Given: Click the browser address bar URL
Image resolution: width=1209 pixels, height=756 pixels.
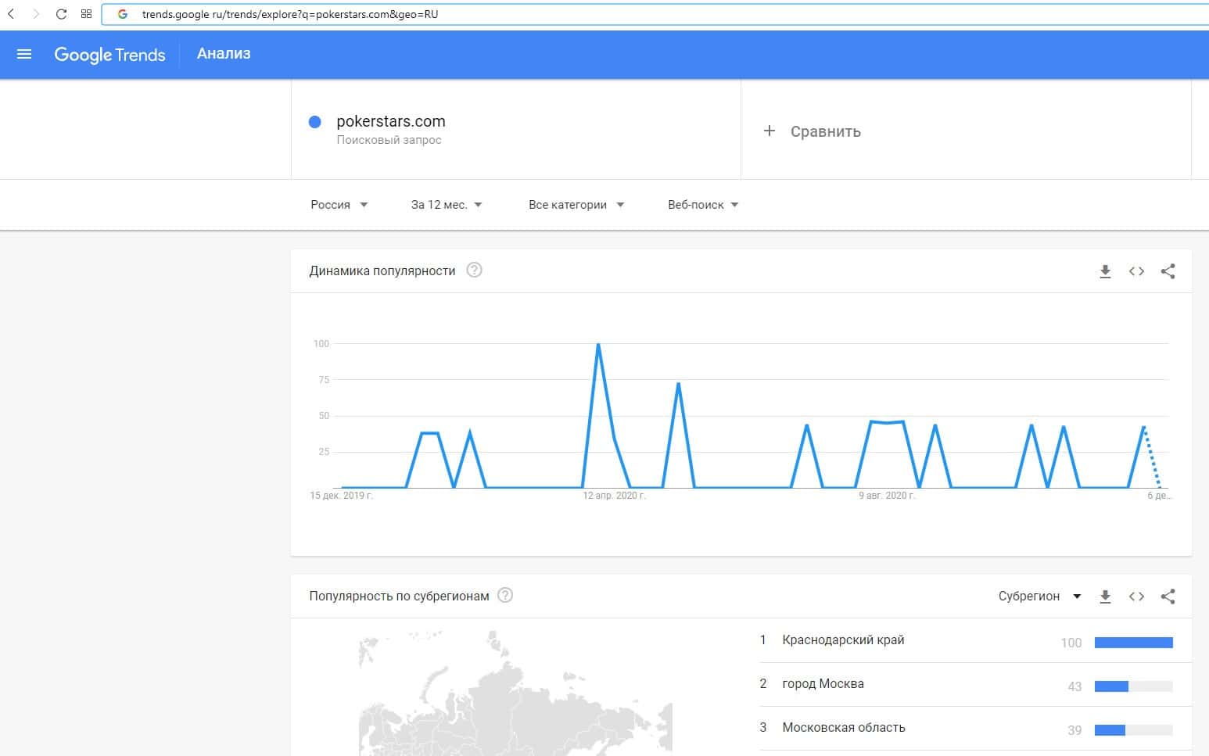Looking at the screenshot, I should 290,14.
